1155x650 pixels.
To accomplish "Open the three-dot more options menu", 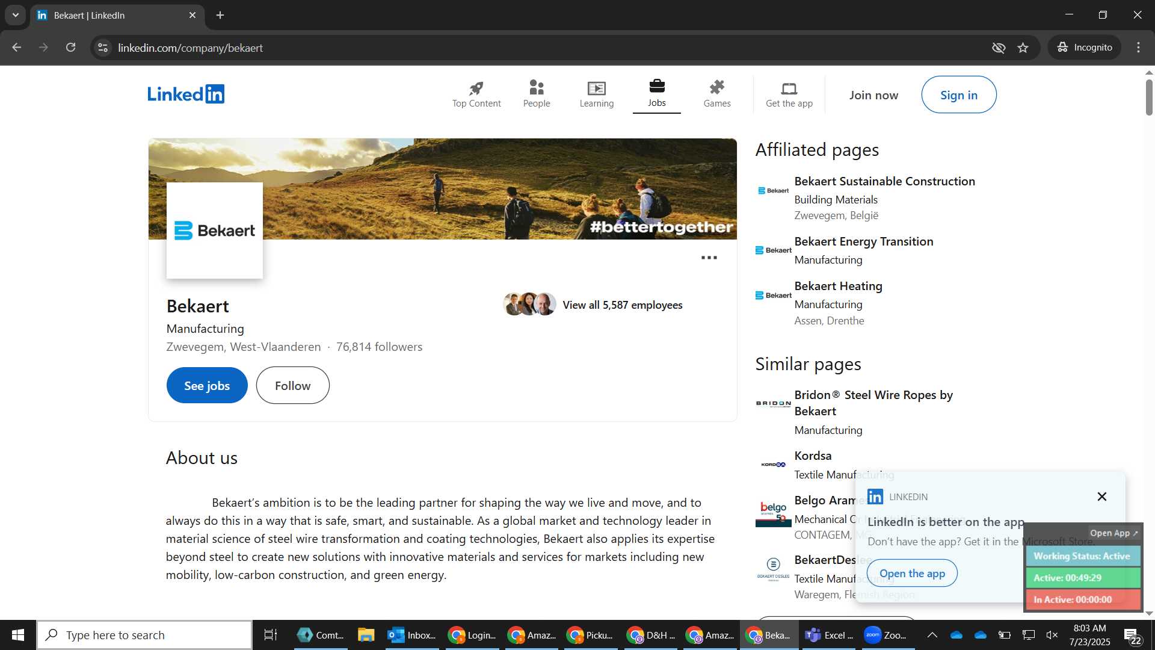I will pos(709,258).
